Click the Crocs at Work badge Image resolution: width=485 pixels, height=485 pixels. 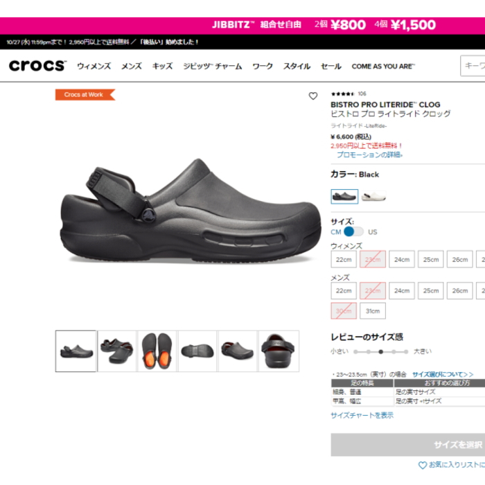click(x=85, y=95)
